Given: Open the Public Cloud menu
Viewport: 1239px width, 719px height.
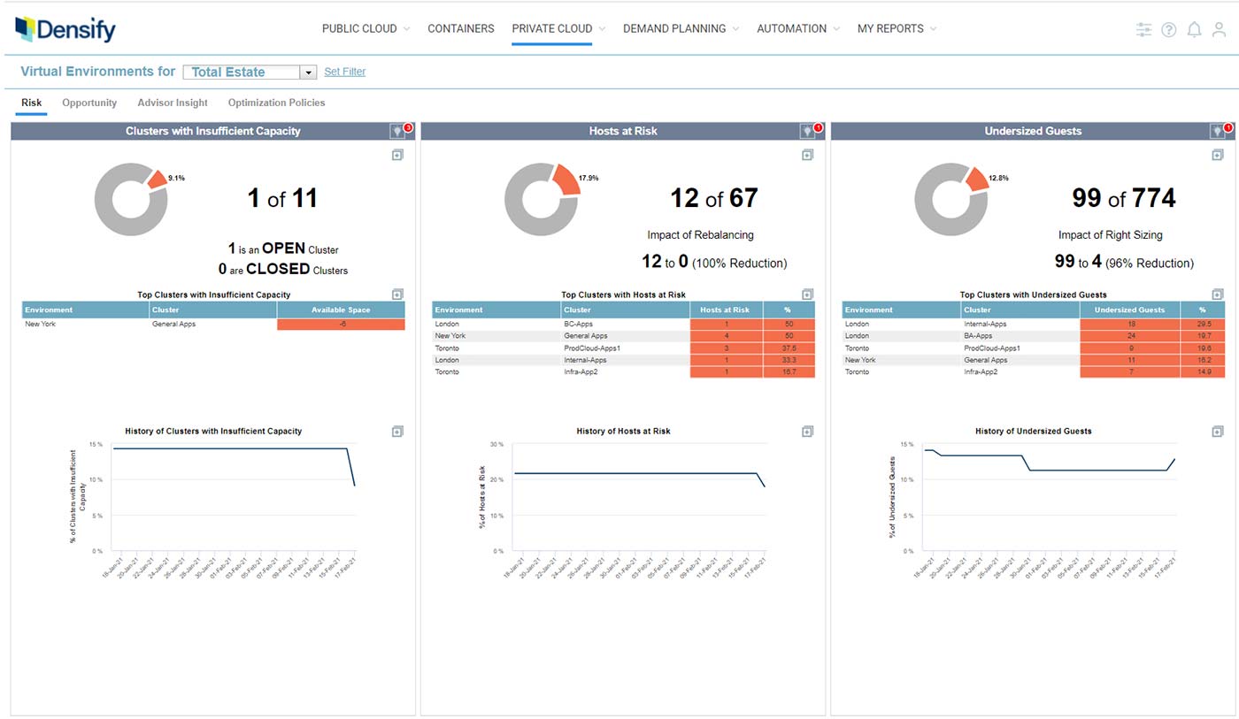Looking at the screenshot, I should coord(366,28).
